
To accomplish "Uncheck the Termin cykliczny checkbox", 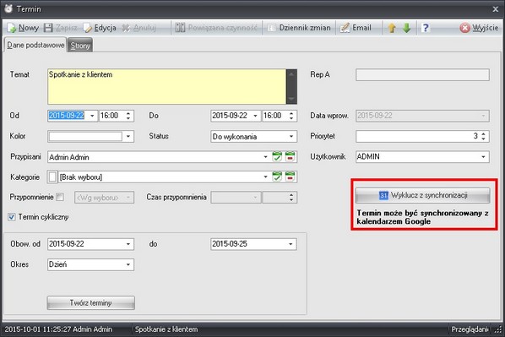I will (x=12, y=217).
